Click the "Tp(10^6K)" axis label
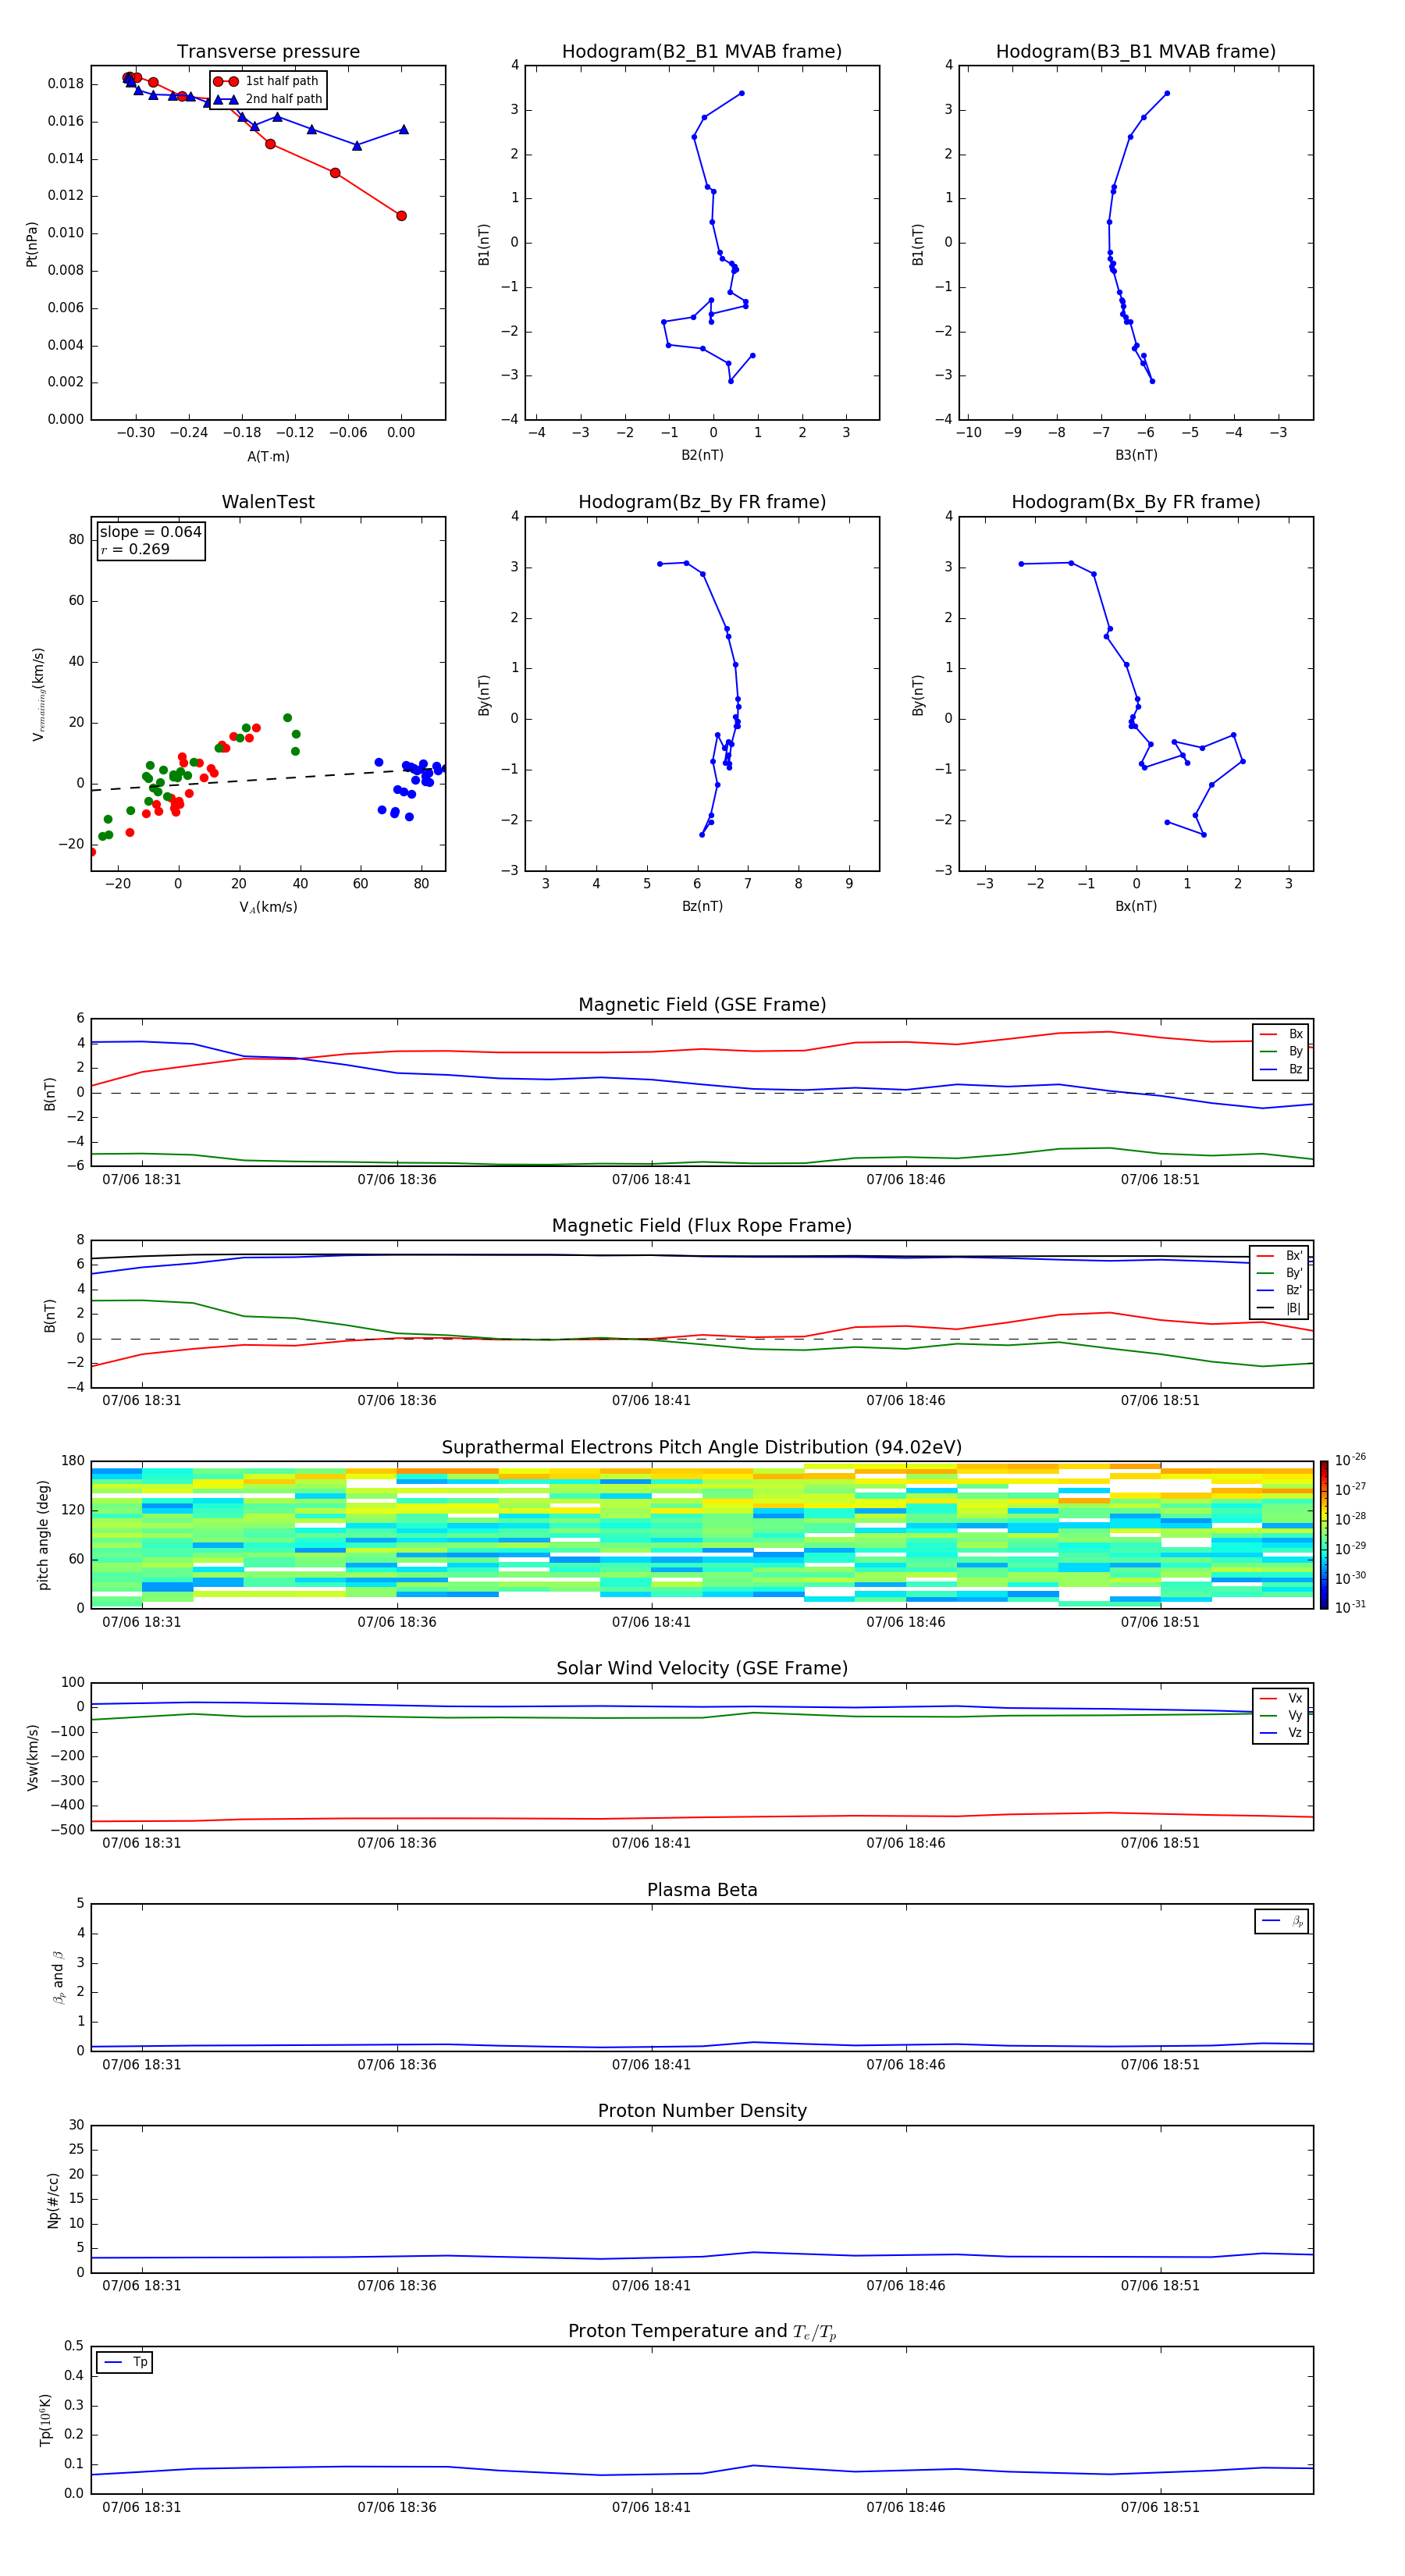 click(45, 2420)
